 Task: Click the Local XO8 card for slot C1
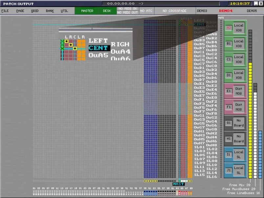point(239,60)
